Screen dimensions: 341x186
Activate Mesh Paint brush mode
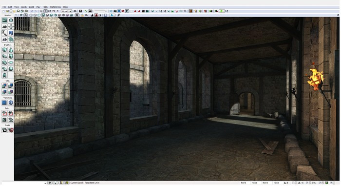click(x=4, y=33)
